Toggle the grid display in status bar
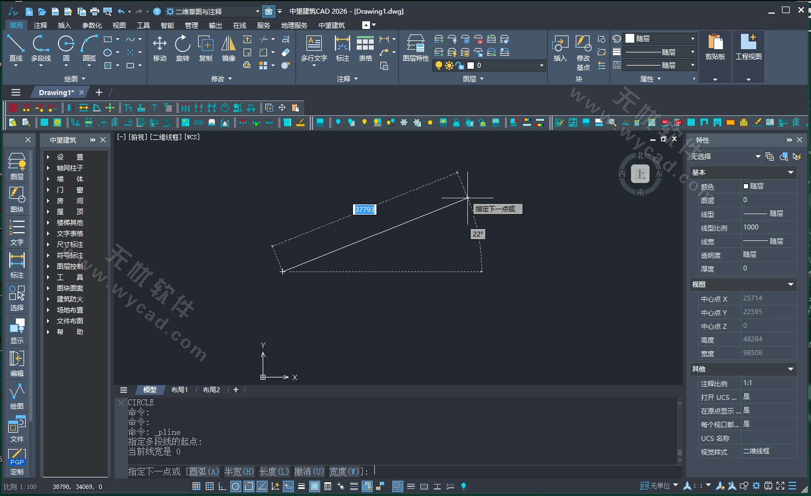The width and height of the screenshot is (811, 496). tap(196, 486)
